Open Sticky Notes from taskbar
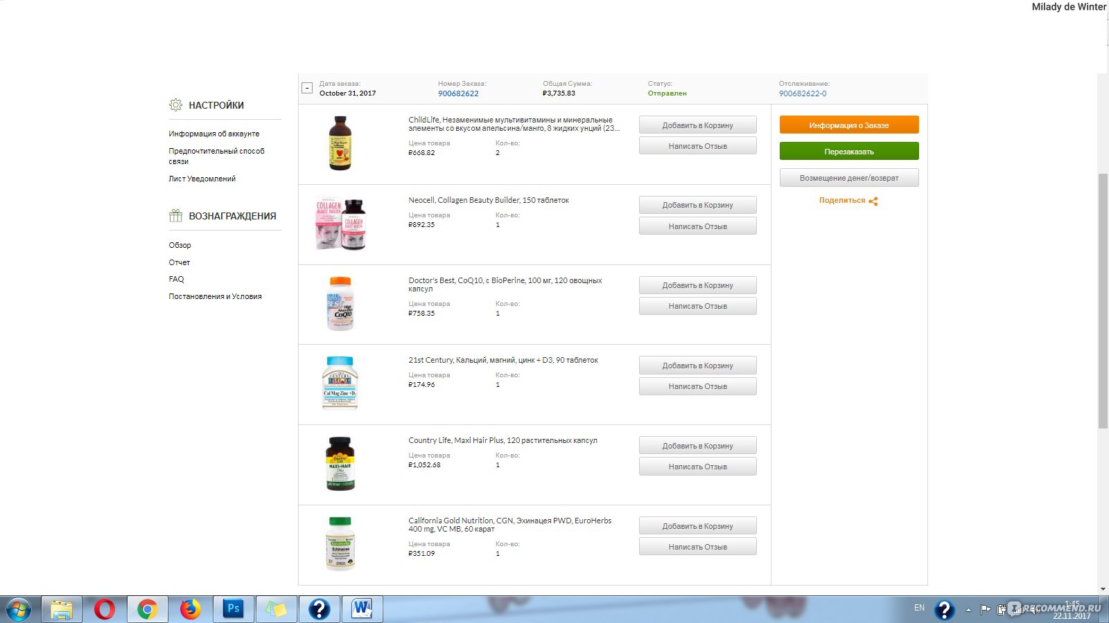Viewport: 1109px width, 623px height. 276,610
